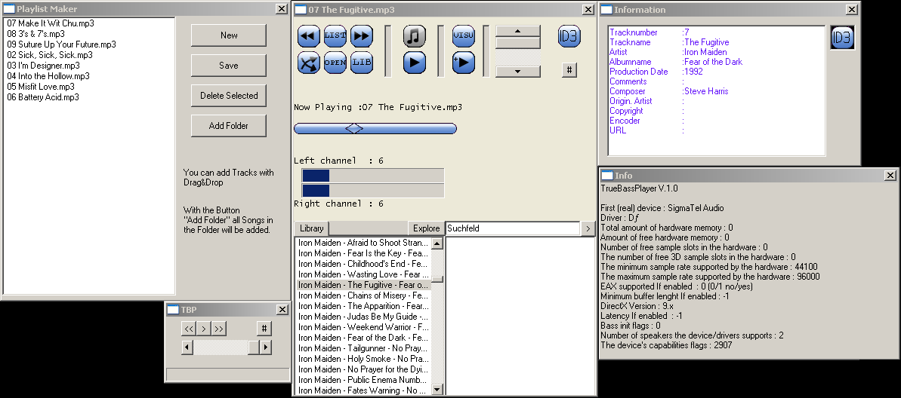This screenshot has width=901, height=398.
Task: Click up arrow of player volume scrollbar
Action: point(518,31)
